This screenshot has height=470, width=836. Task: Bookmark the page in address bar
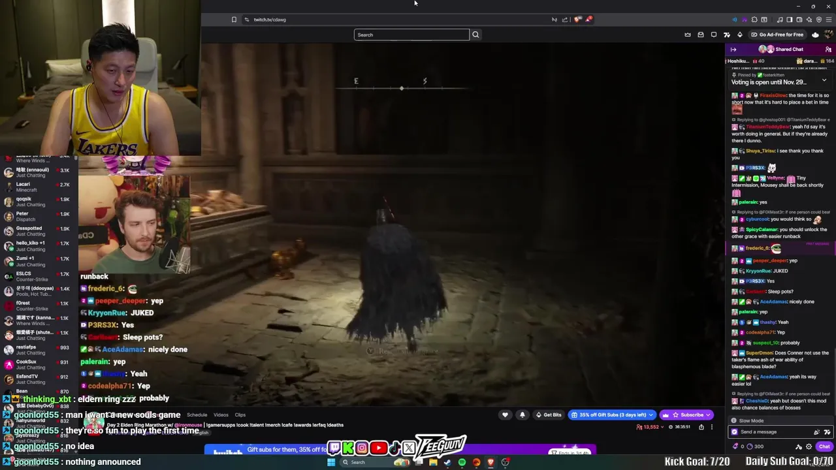point(234,20)
